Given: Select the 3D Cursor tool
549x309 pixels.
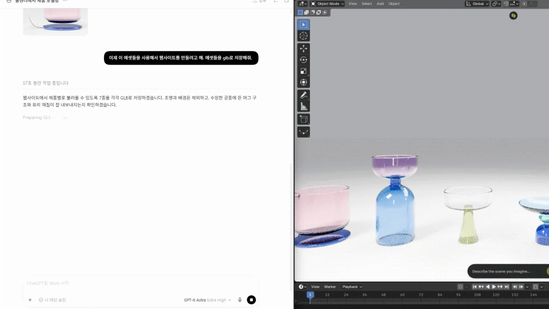Looking at the screenshot, I should (304, 35).
